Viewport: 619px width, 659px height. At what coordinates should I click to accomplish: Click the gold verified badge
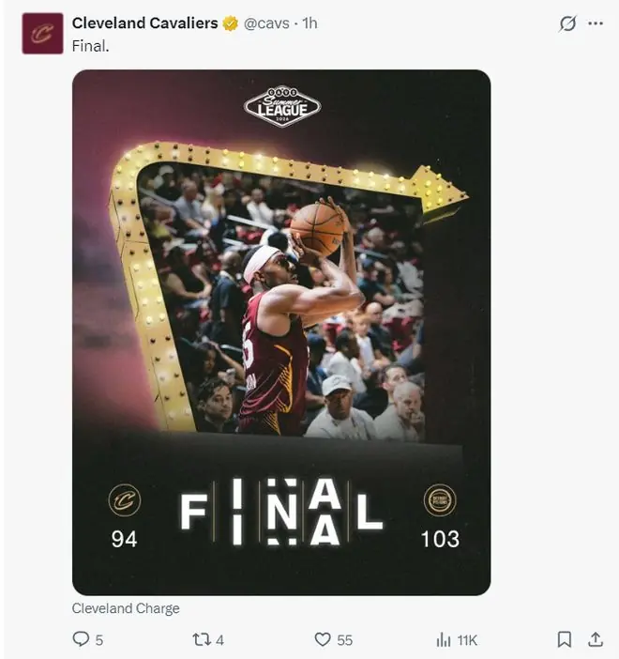click(230, 23)
